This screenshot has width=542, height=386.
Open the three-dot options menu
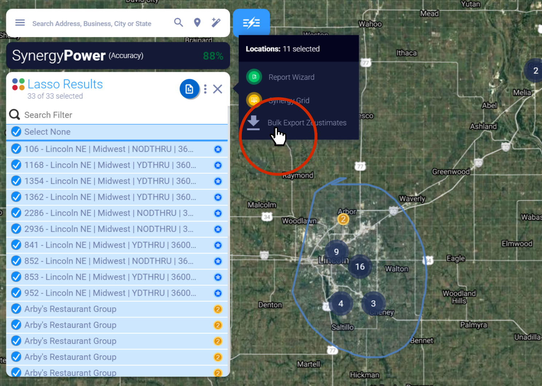click(x=205, y=89)
